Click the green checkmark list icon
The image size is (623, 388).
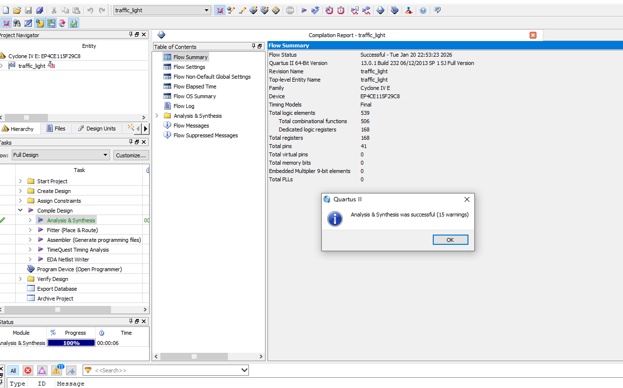click(73, 23)
